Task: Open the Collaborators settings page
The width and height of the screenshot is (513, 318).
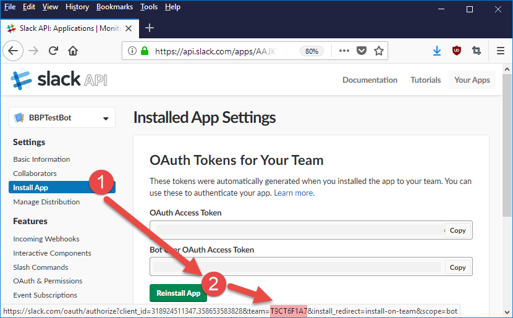Action: click(x=35, y=174)
